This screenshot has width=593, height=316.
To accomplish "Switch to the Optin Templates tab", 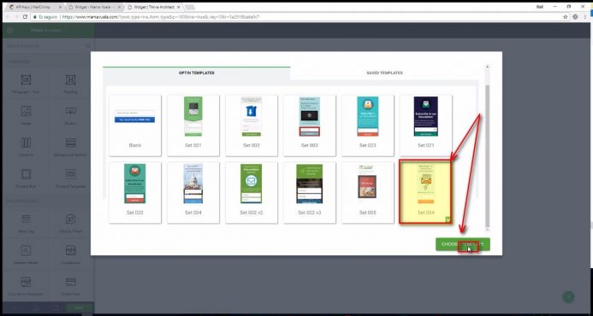I will click(197, 73).
